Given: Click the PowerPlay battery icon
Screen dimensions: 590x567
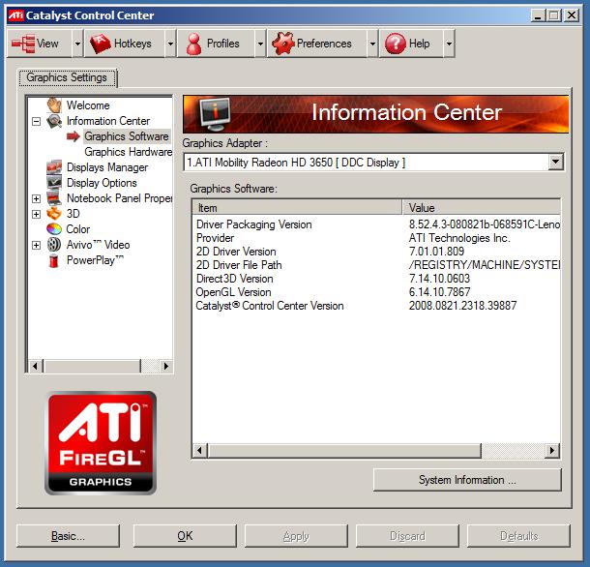Looking at the screenshot, I should 54,260.
